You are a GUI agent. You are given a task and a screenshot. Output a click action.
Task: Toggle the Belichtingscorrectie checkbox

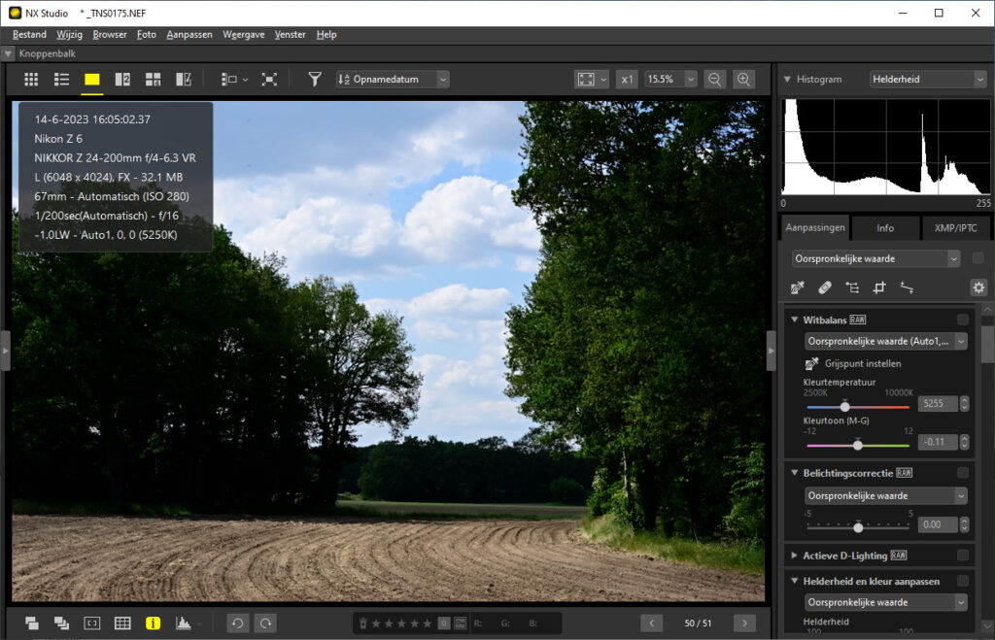pyautogui.click(x=962, y=473)
